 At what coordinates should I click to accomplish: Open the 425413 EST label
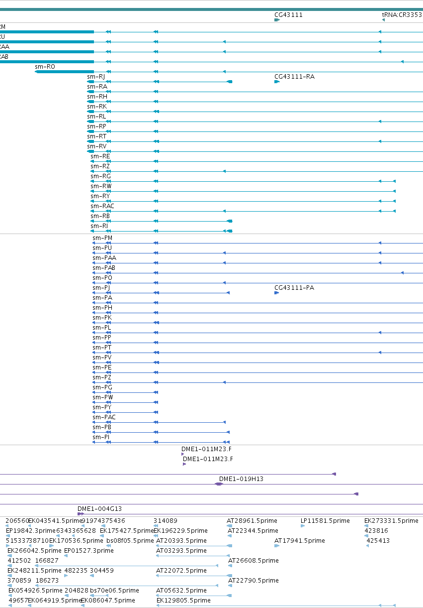coord(378,541)
